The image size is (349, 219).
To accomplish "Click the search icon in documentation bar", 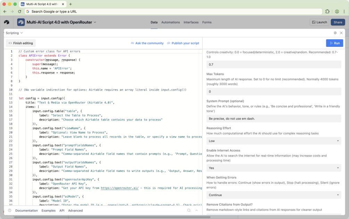I will click(x=189, y=210).
